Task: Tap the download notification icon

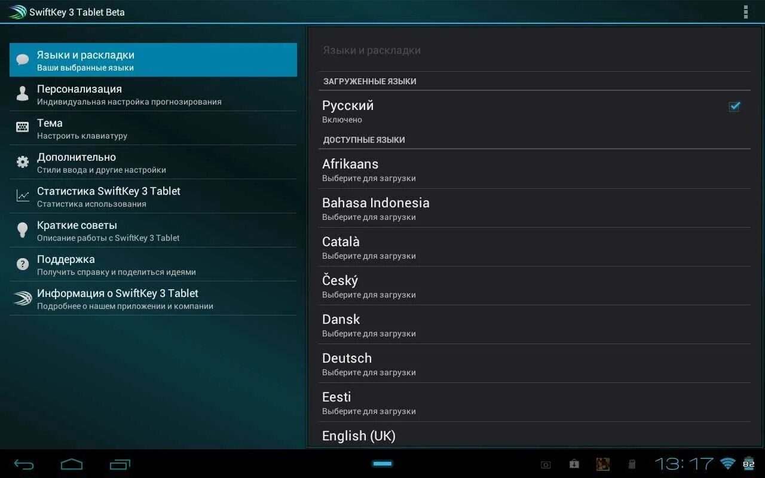Action: click(574, 464)
